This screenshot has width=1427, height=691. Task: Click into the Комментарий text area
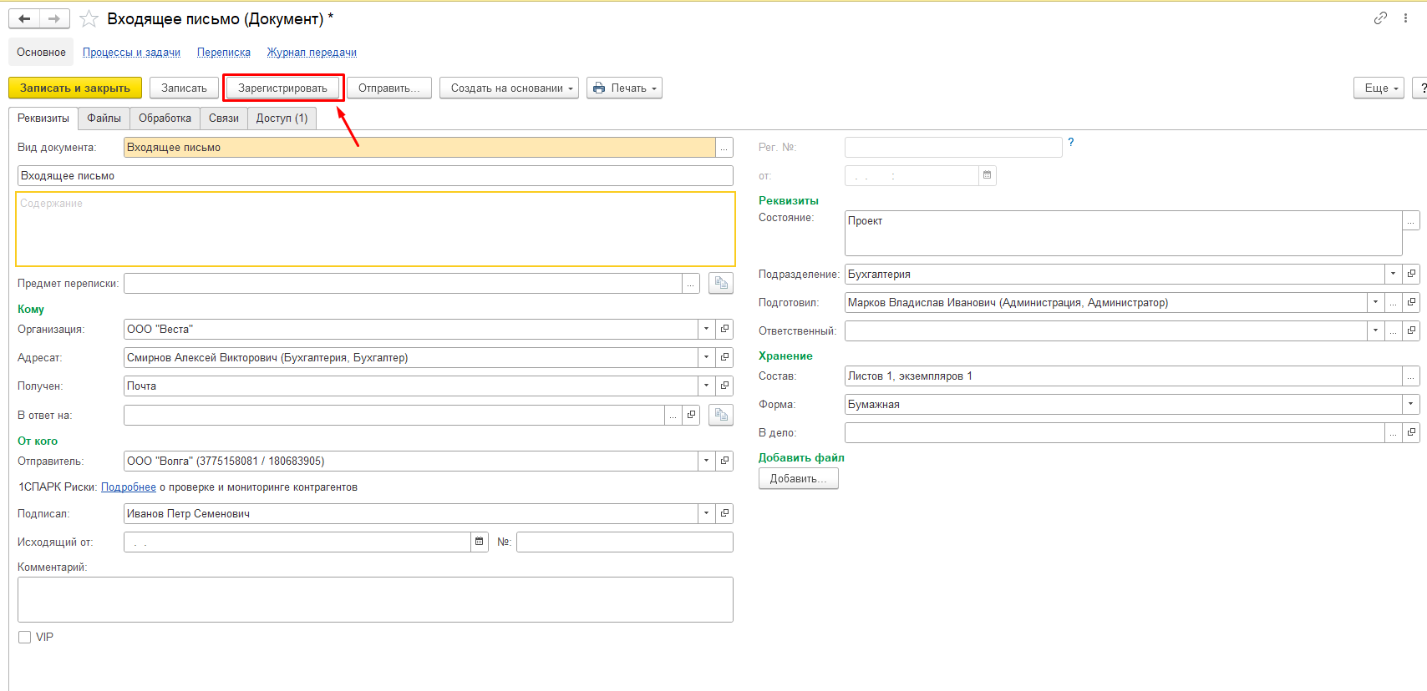[375, 599]
